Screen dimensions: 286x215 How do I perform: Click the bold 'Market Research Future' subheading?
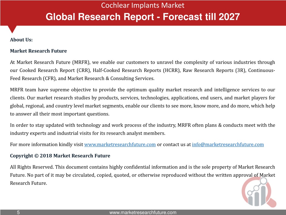click(38, 51)
